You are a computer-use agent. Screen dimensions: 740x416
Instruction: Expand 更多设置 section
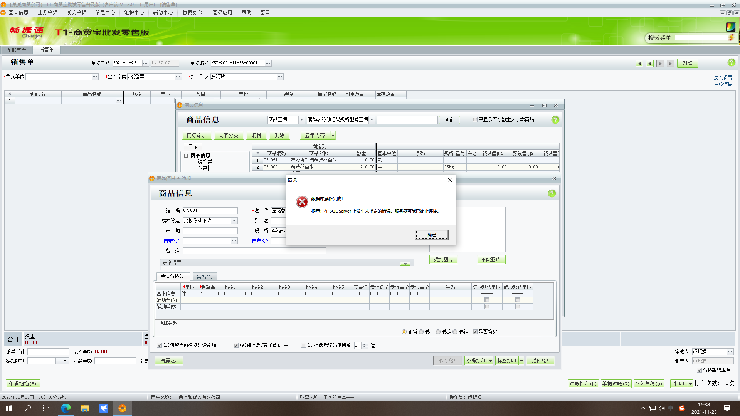pyautogui.click(x=405, y=263)
